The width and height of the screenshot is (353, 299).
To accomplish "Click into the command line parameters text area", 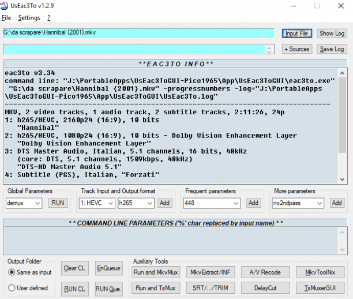I will coord(171,241).
